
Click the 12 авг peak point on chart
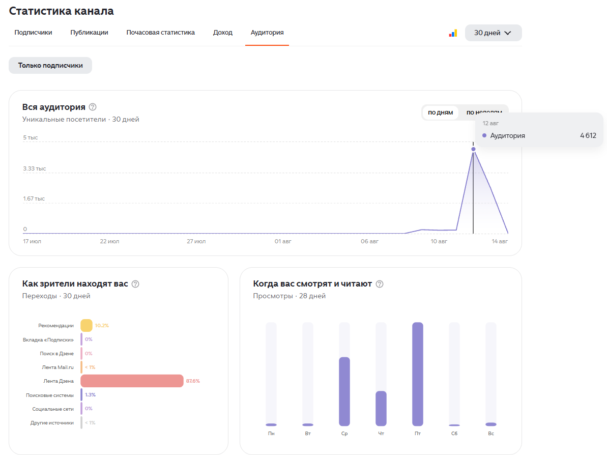(x=473, y=149)
